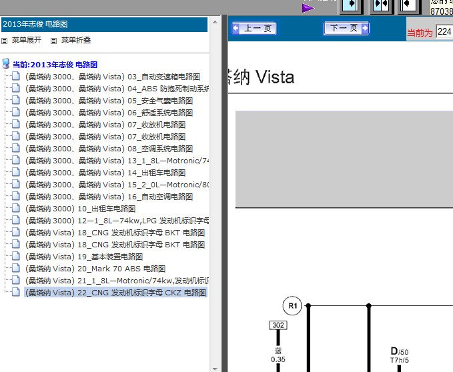Click document icon beside 19_基本装置电路图
The width and height of the screenshot is (453, 372).
(16, 256)
